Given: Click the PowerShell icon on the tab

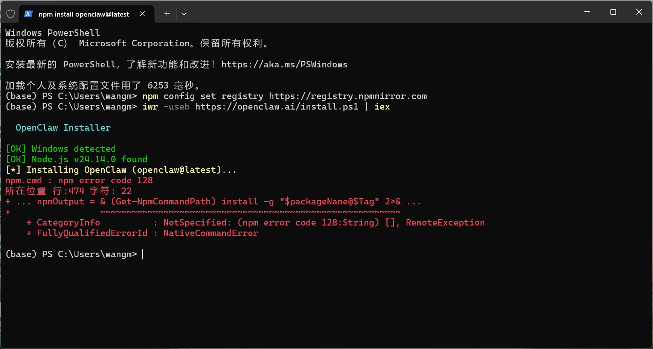Looking at the screenshot, I should pyautogui.click(x=28, y=14).
